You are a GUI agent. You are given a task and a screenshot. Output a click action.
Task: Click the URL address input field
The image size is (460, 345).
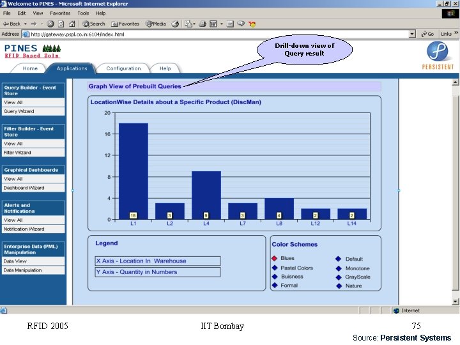pyautogui.click(x=219, y=34)
